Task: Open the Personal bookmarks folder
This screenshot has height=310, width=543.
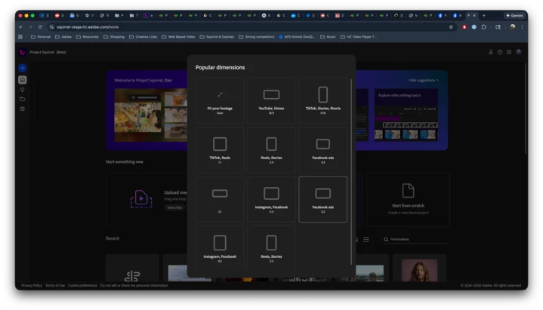Action: click(41, 37)
